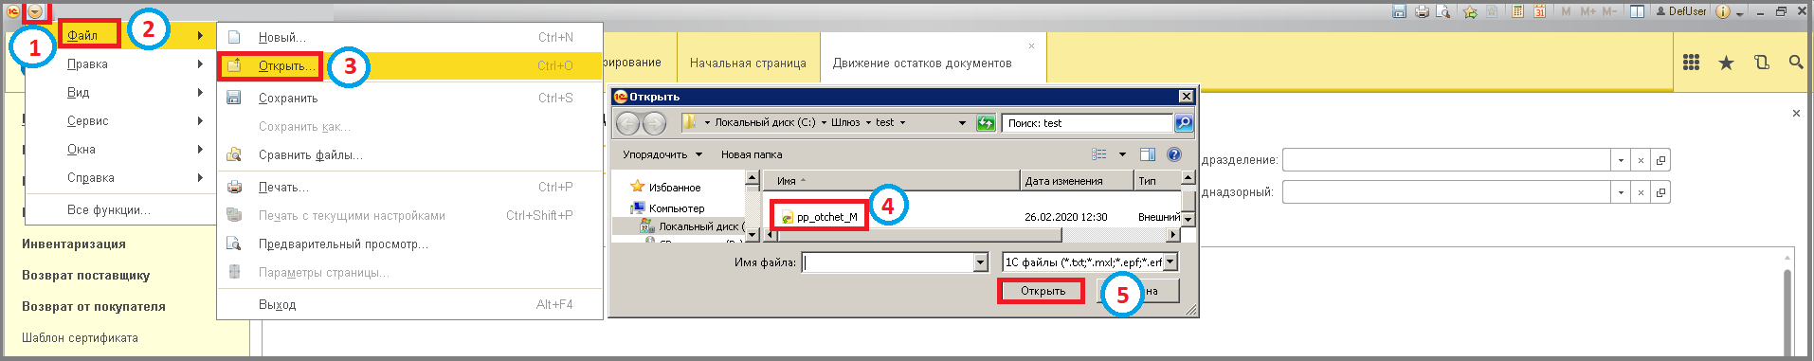The height and width of the screenshot is (361, 1814).
Task: Choose Предварительный просмотр... entry
Action: pyautogui.click(x=410, y=244)
